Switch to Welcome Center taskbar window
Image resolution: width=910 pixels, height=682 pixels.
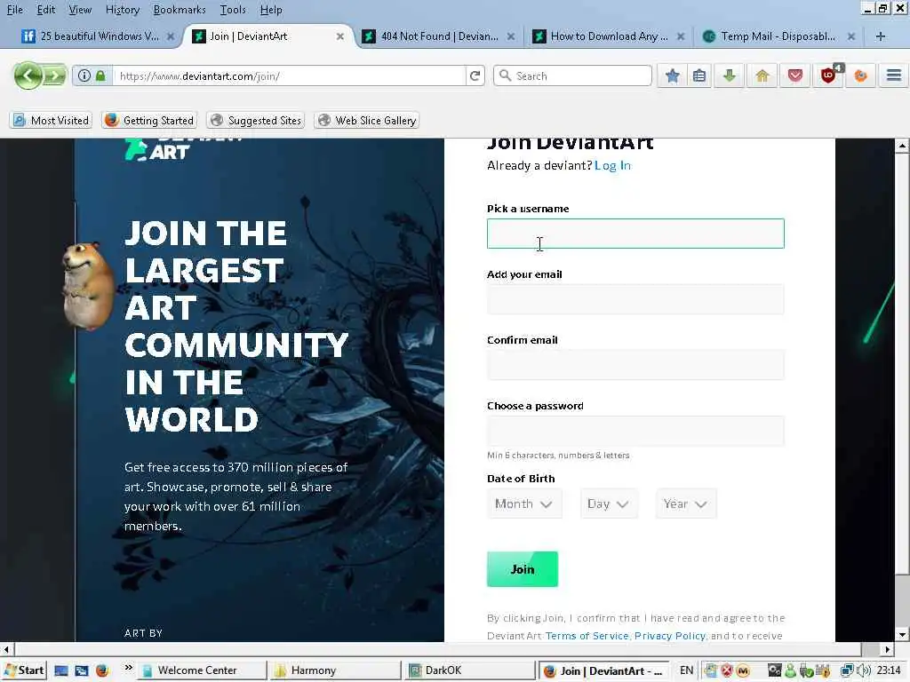(202, 670)
